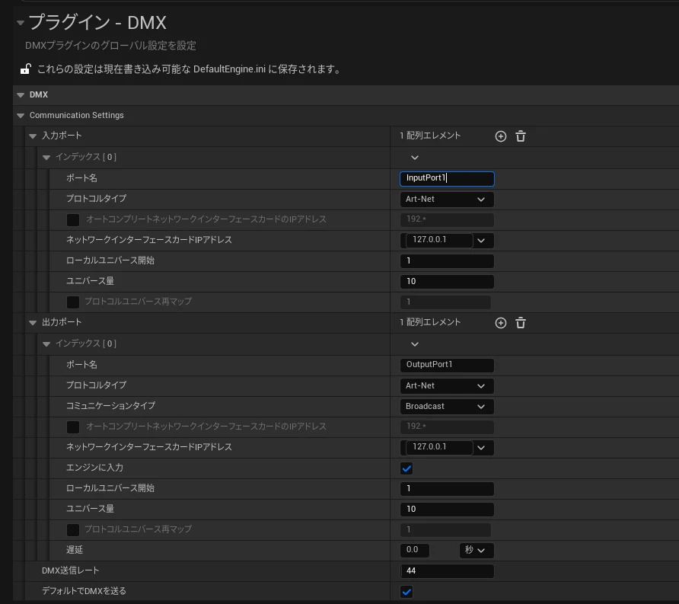Add an element to 出力ポート array
Viewport: 679px width, 604px height.
(501, 323)
